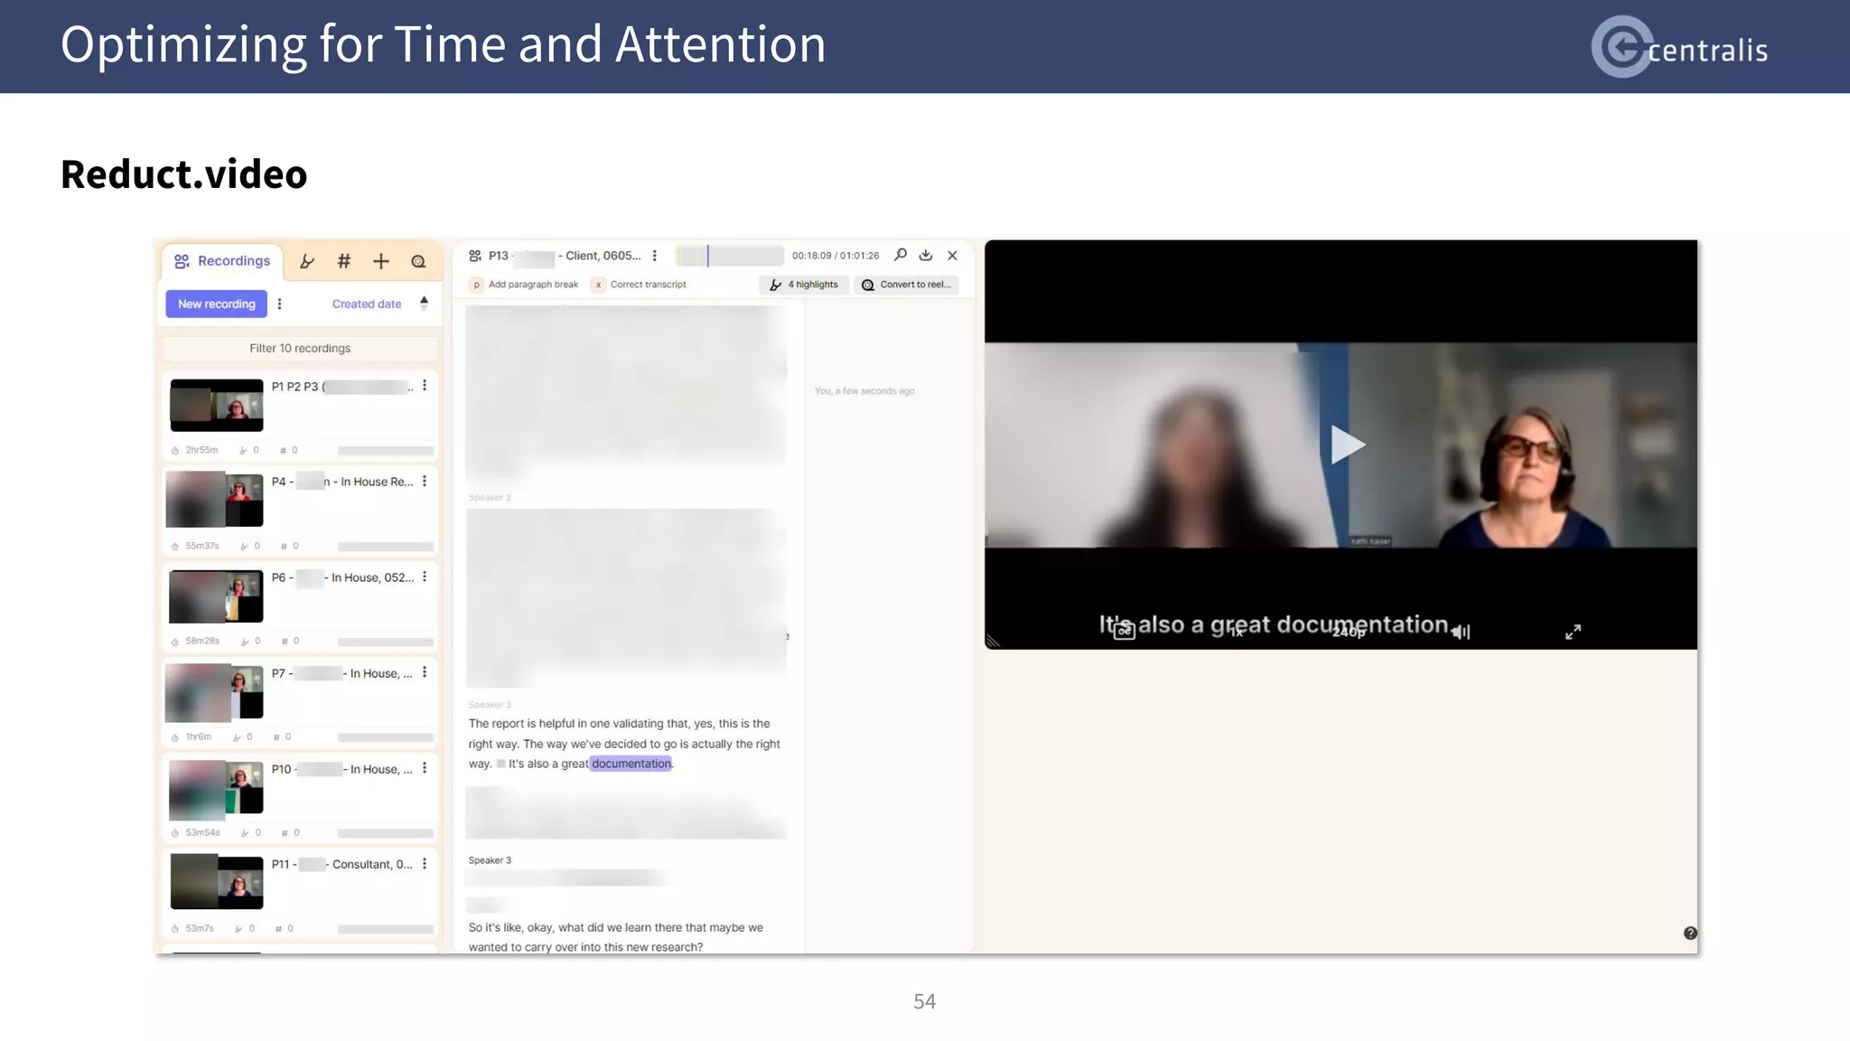The width and height of the screenshot is (1850, 1041).
Task: Open the P13 transcript kebab menu
Action: pos(655,256)
